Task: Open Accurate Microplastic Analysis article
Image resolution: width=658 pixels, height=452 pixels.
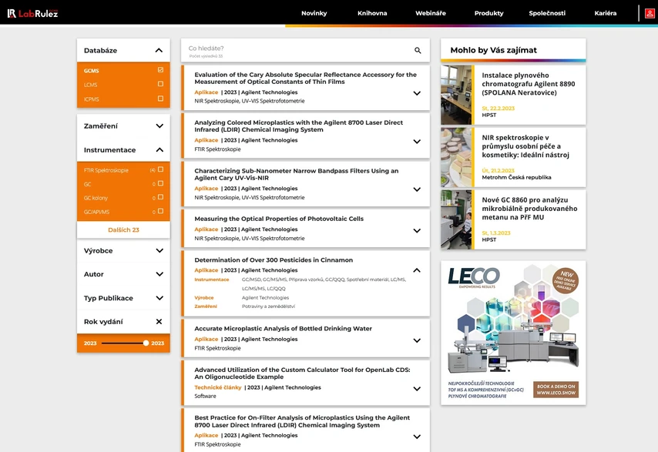Action: point(284,328)
